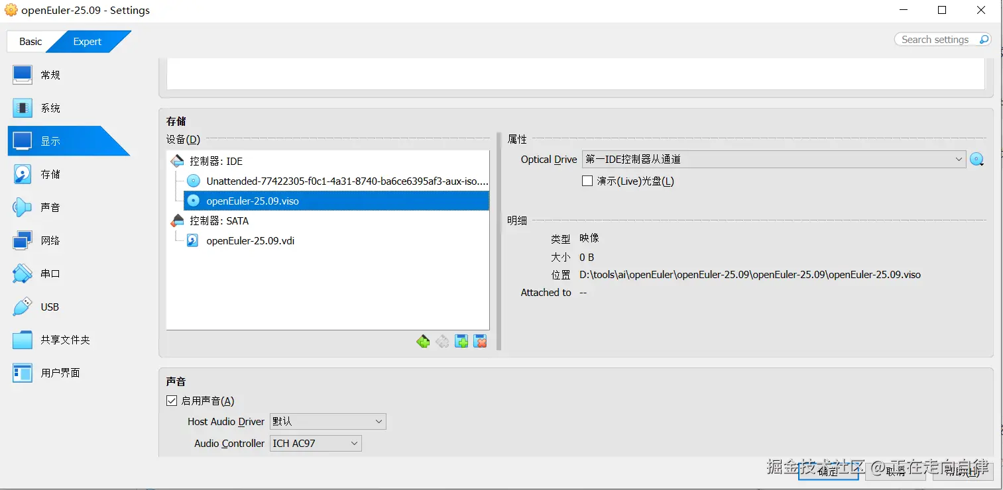Viewport: 1003px width, 490px height.
Task: Click the 明细 details heading
Action: (517, 220)
